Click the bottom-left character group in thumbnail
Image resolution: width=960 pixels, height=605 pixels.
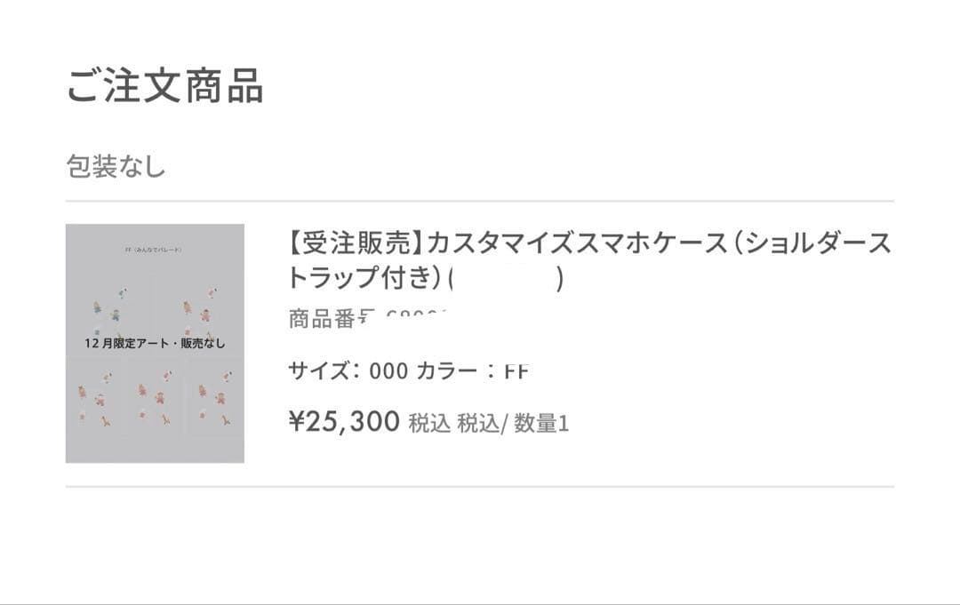[x=95, y=398]
